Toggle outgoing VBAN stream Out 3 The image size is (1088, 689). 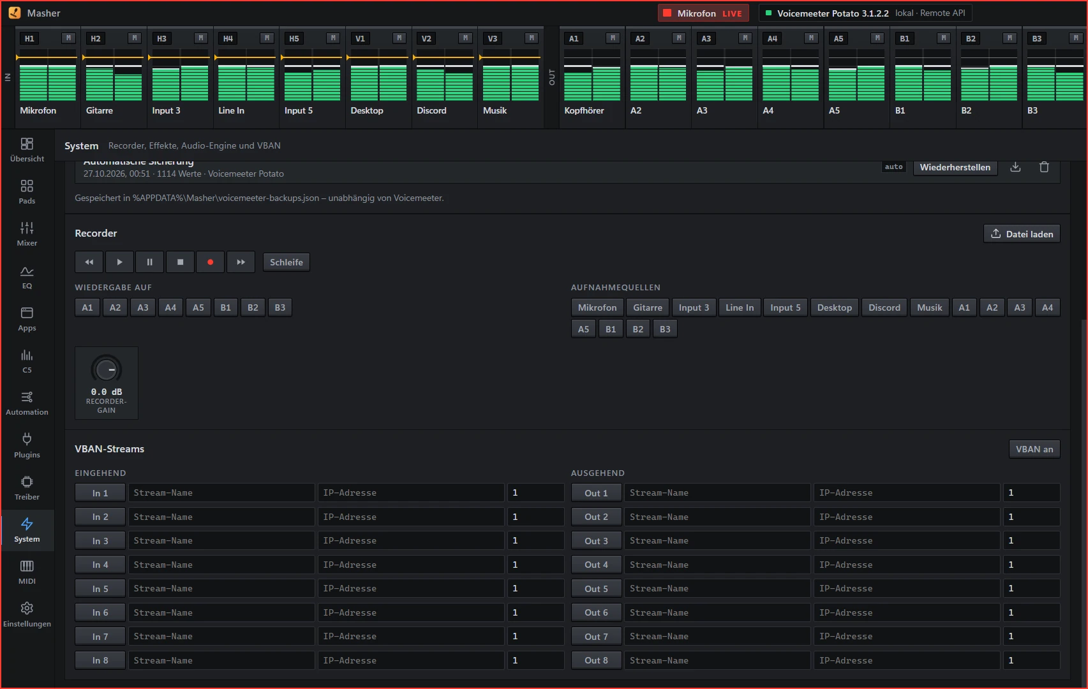click(x=596, y=541)
